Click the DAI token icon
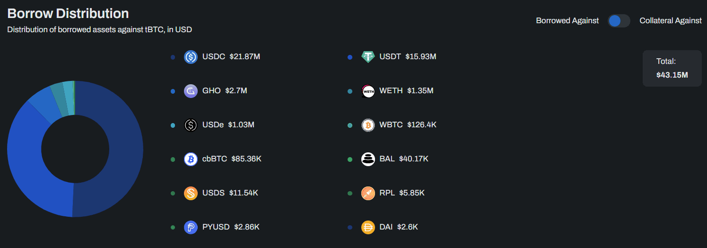 click(368, 227)
